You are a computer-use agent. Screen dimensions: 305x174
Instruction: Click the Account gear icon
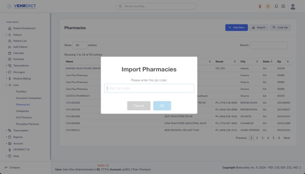[x=10, y=144]
